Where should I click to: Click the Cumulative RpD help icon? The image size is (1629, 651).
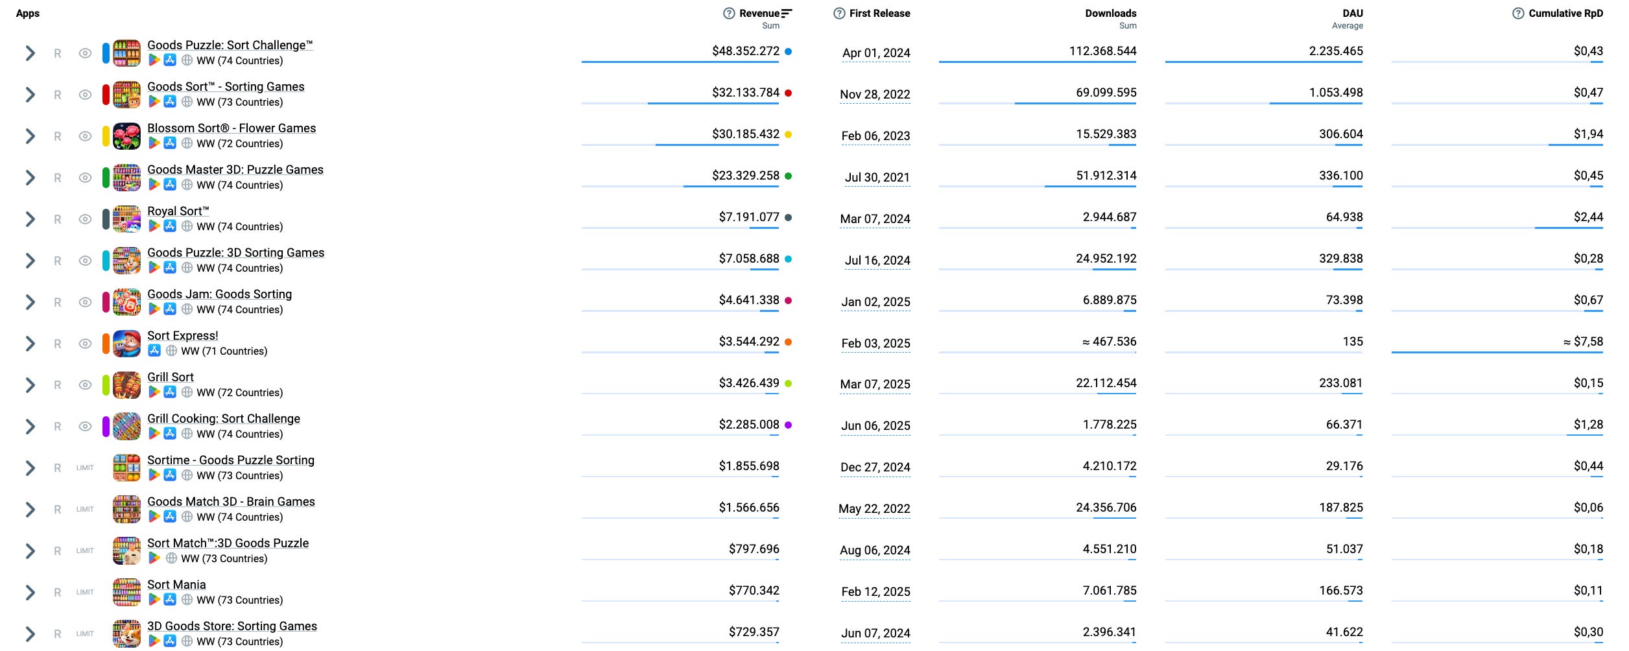pyautogui.click(x=1518, y=14)
